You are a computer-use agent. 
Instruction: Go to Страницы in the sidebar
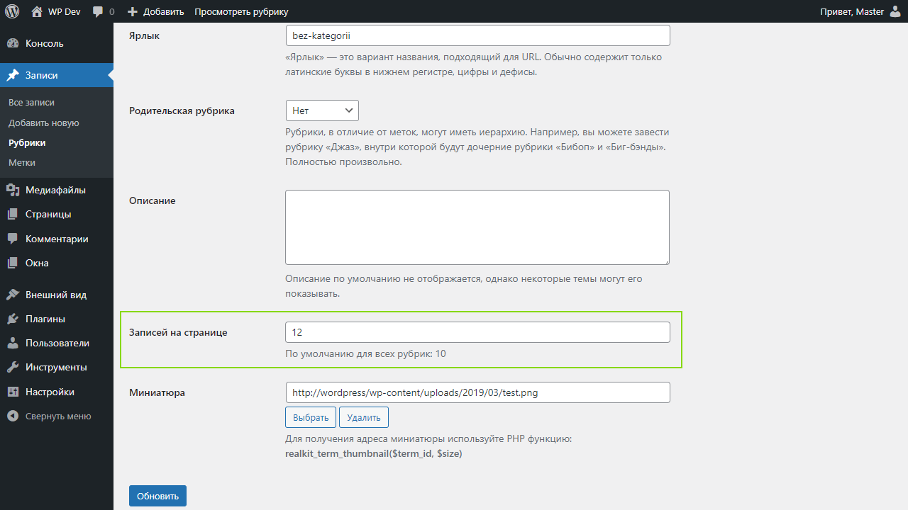[57, 214]
